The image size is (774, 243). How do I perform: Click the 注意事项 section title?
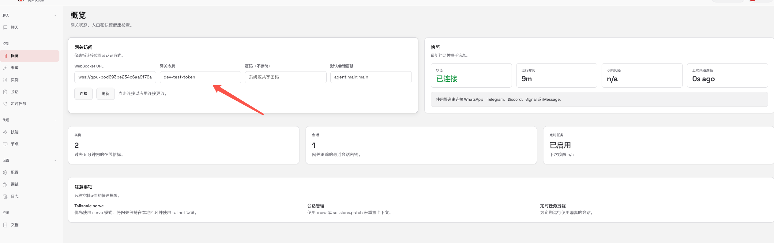(x=83, y=187)
